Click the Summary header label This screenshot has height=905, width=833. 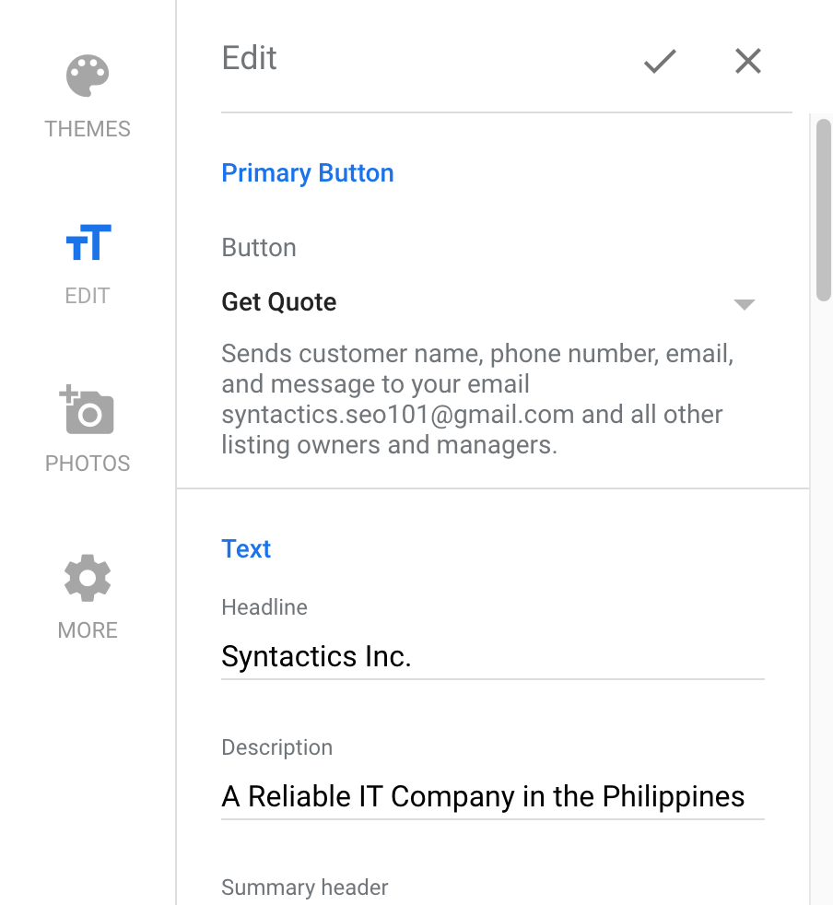pyautogui.click(x=305, y=887)
